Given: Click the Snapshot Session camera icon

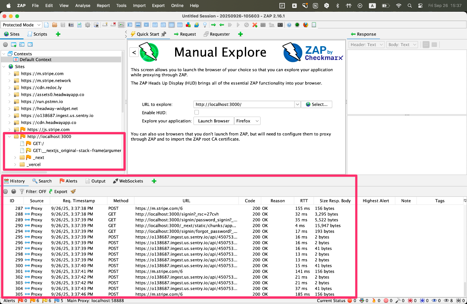Looking at the screenshot, I should [x=71, y=25].
